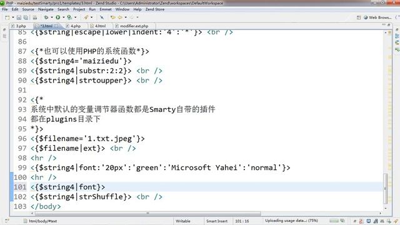Open the Navigate menu
400x225 pixels.
[x=46, y=9]
